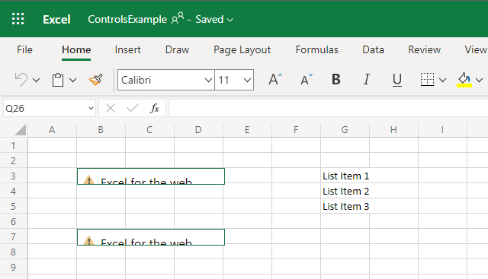The image size is (488, 279).
Task: Open the Paste options arrow
Action: coord(73,80)
